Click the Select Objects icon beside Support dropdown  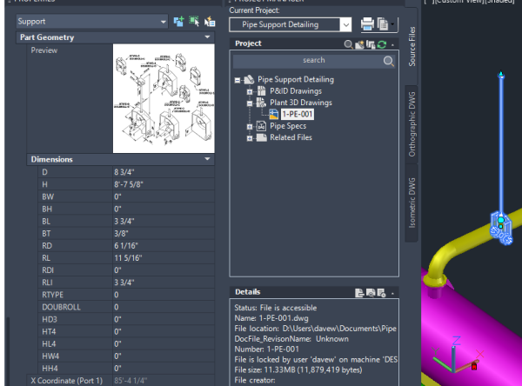(x=194, y=22)
